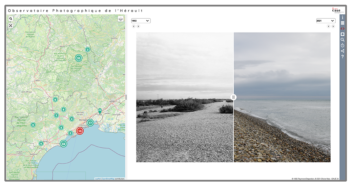This screenshot has width=352, height=187.
Task: Open the map layers selector
Action: [x=121, y=19]
